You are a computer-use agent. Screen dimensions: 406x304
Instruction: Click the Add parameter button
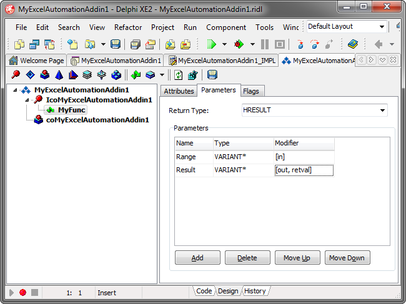coord(197,258)
